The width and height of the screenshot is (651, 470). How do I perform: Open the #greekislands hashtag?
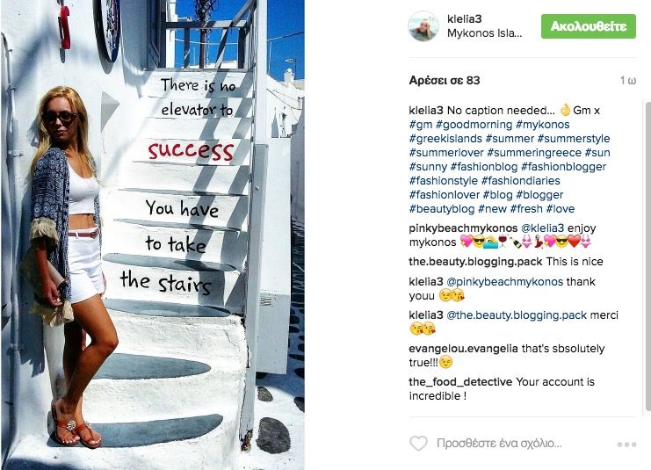pyautogui.click(x=445, y=139)
